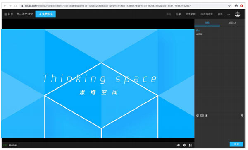The width and height of the screenshot is (248, 150).
Task: Click the blue 发送 send button
Action: [x=236, y=144]
